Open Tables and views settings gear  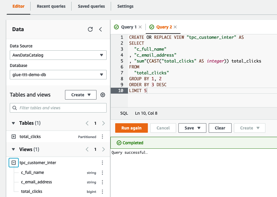(103, 95)
